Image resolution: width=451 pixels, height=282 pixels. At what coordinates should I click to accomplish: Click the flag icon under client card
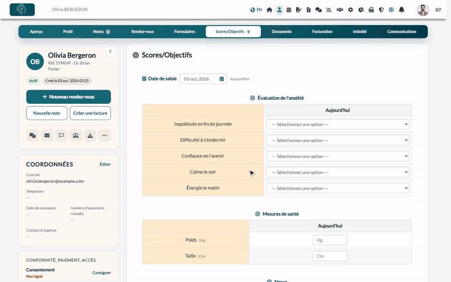[61, 135]
